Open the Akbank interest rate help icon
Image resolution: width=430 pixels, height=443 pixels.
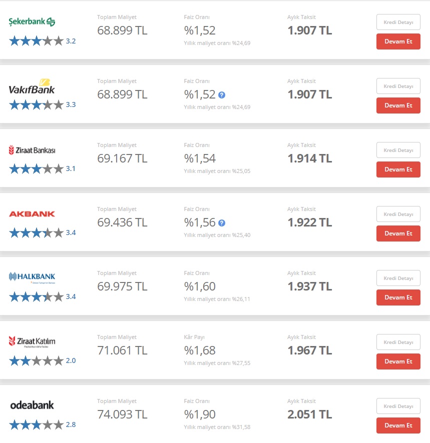pos(222,223)
